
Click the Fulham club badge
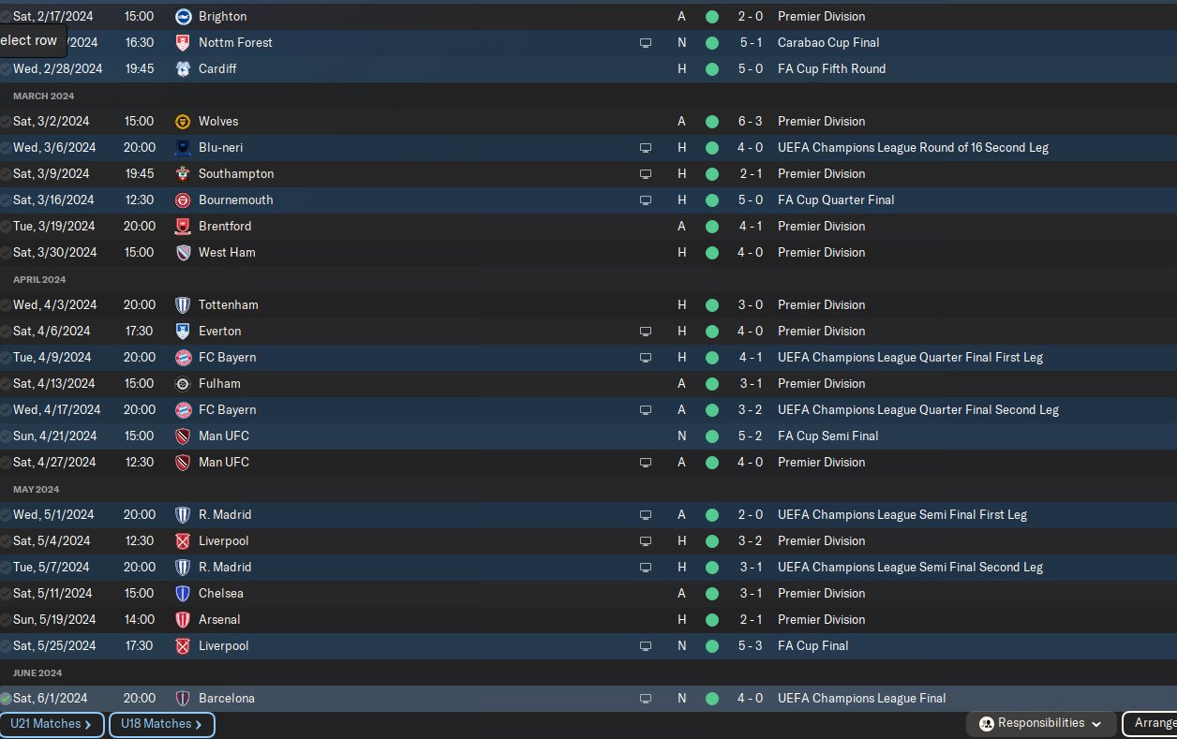click(x=183, y=383)
